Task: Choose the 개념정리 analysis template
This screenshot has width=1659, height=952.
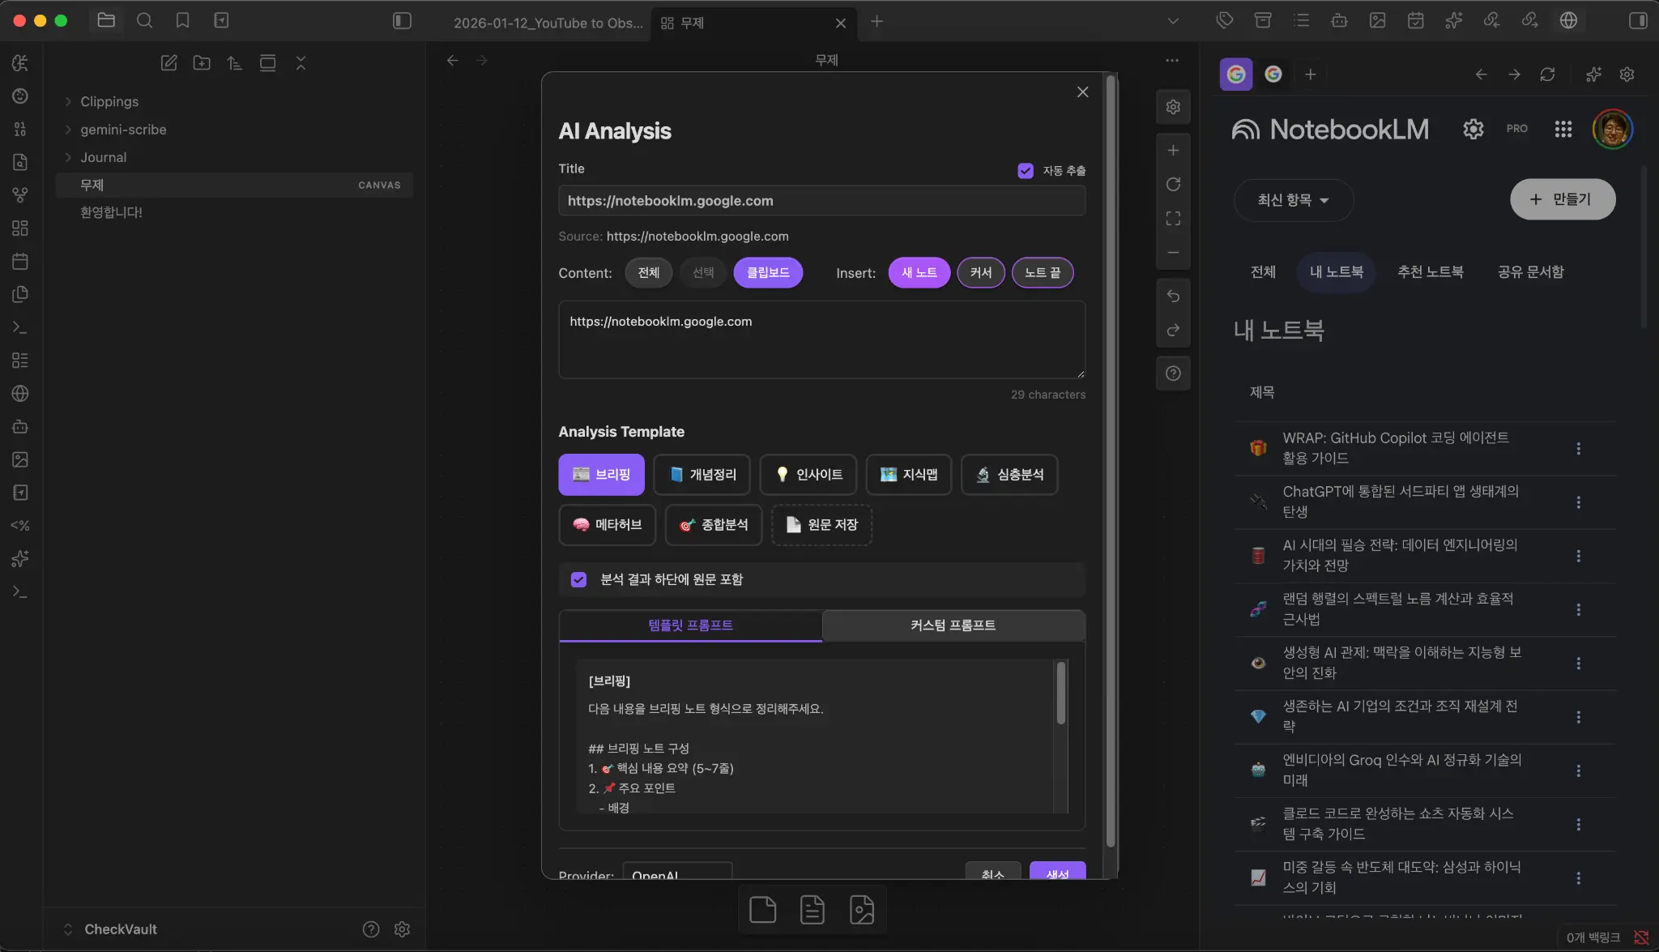Action: [702, 475]
